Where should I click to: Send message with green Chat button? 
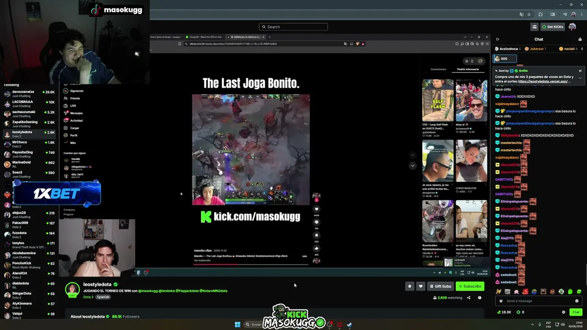[x=576, y=312]
